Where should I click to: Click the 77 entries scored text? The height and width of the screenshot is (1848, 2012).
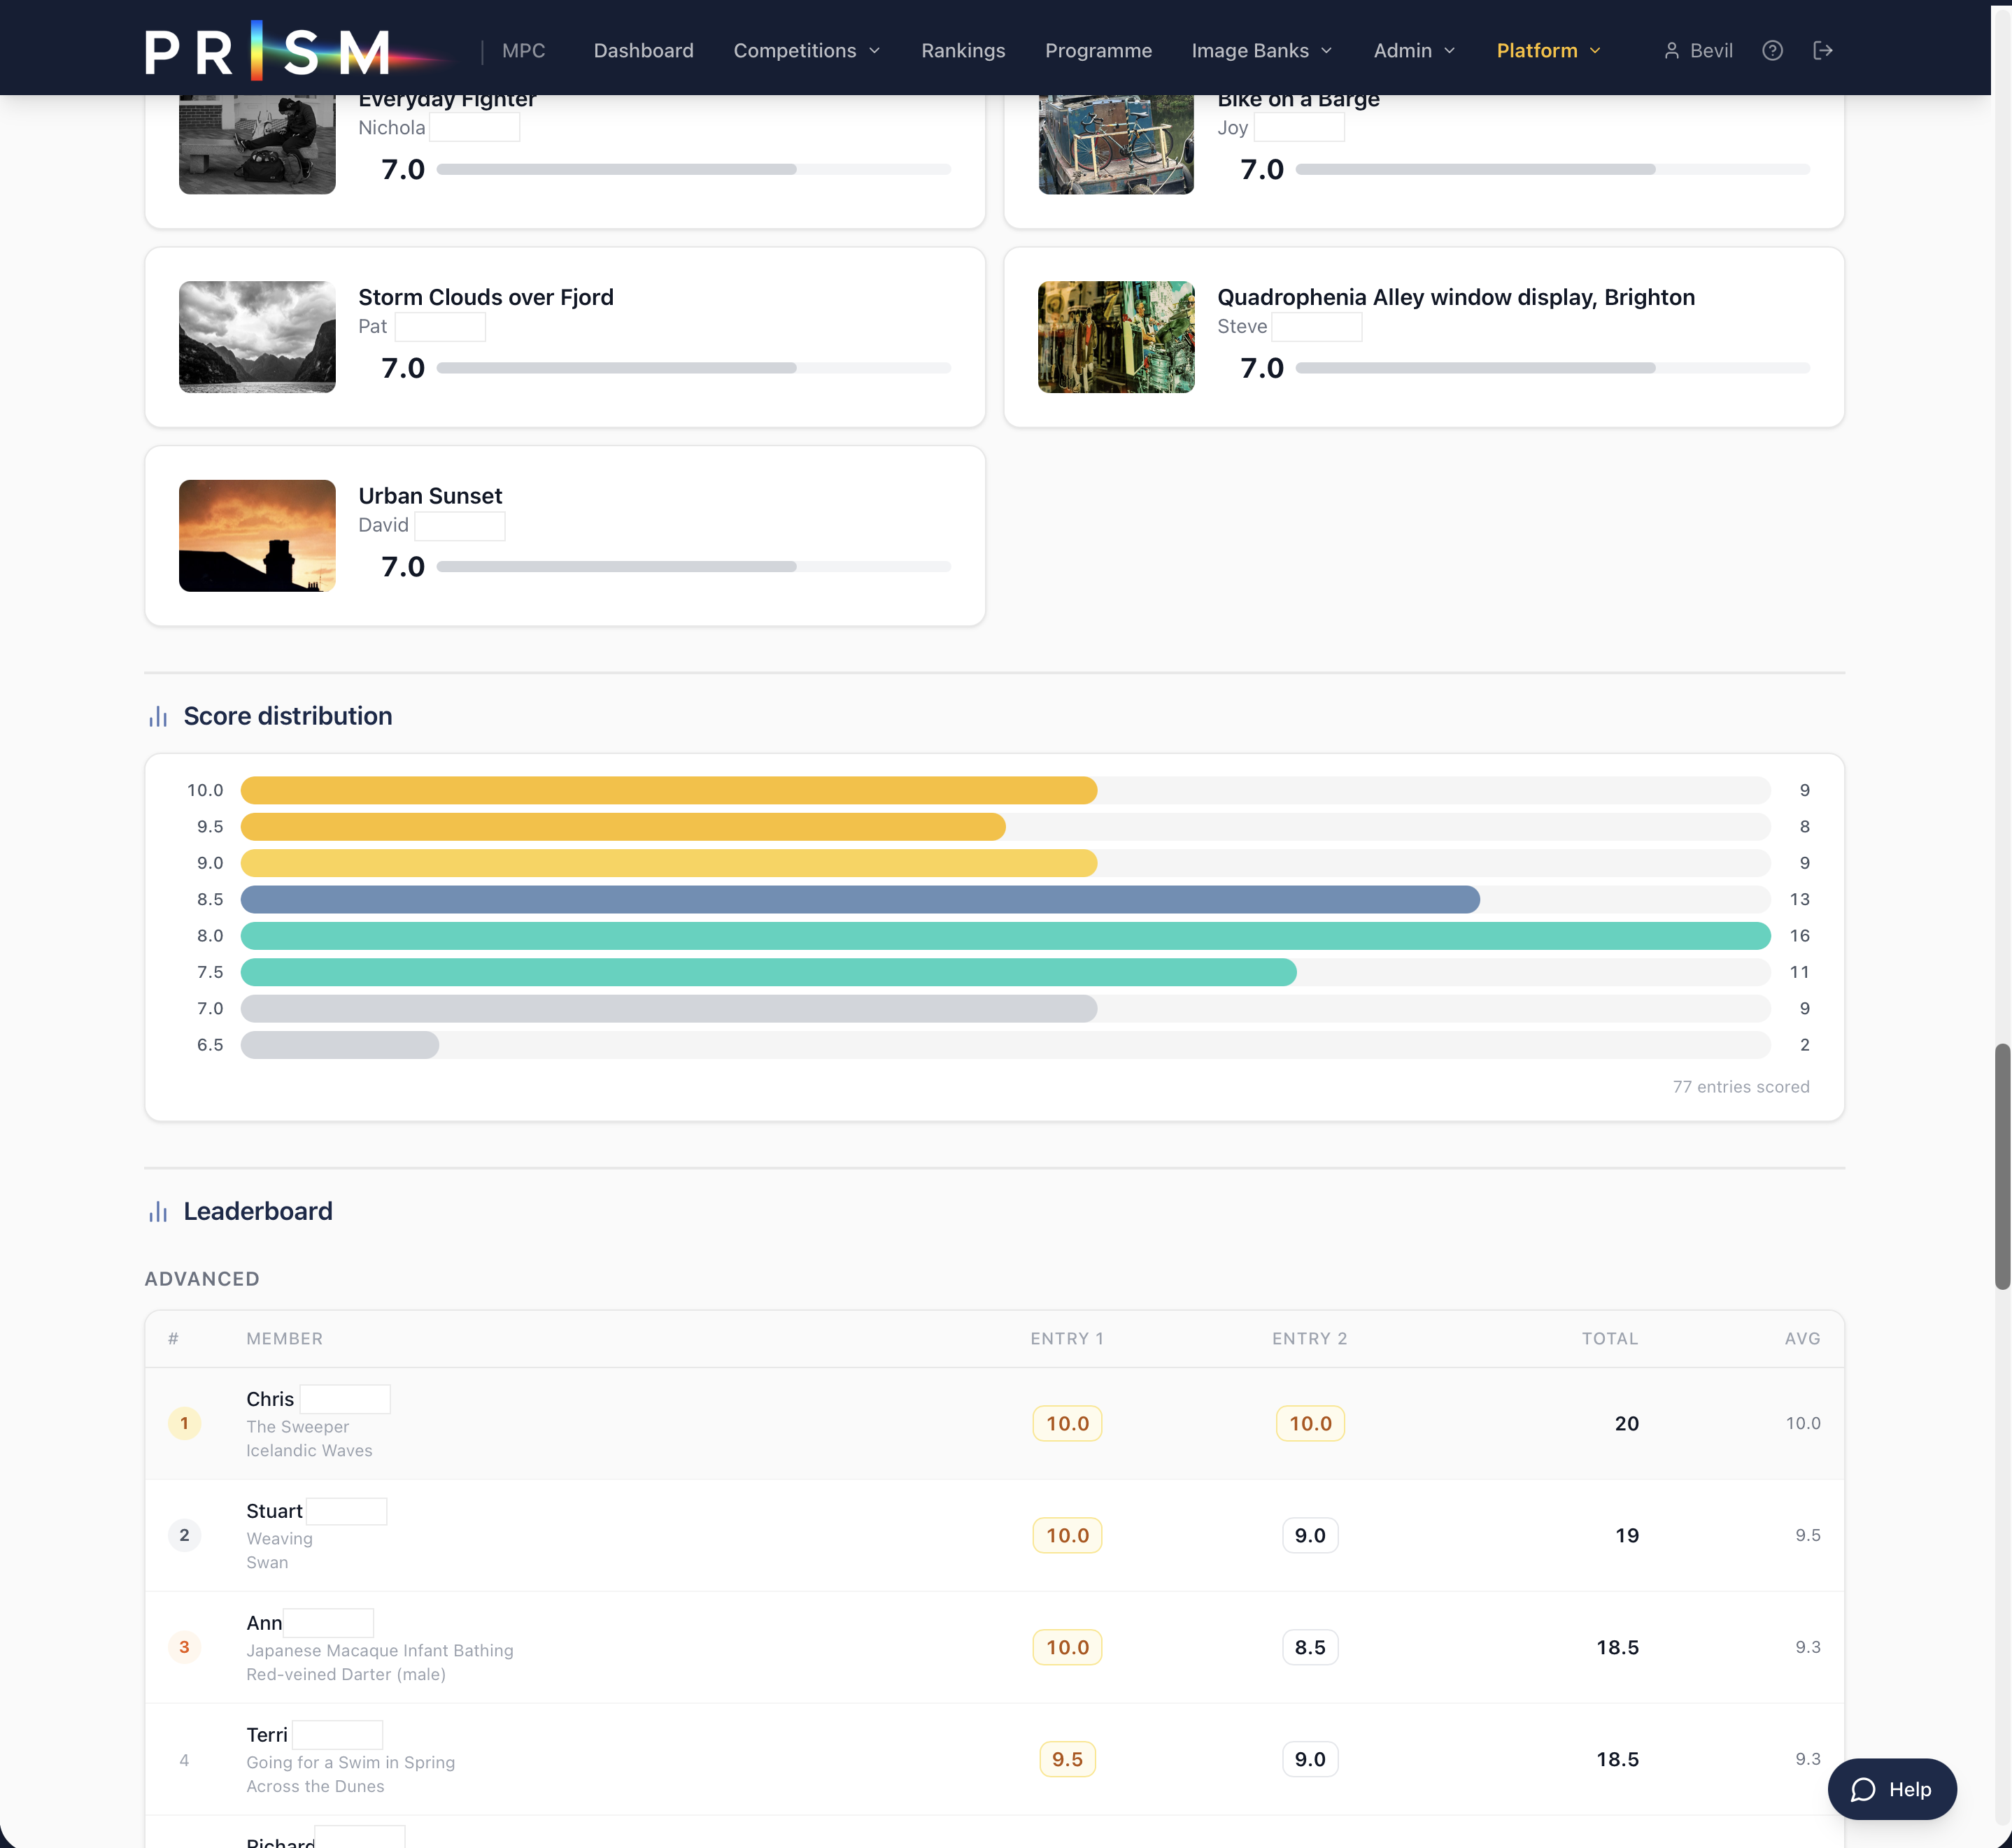pyautogui.click(x=1741, y=1087)
